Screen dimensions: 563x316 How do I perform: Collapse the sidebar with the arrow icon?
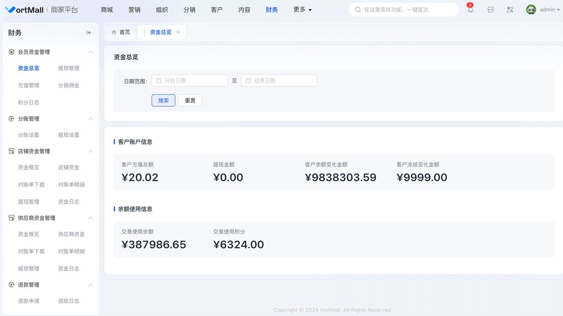[x=89, y=33]
